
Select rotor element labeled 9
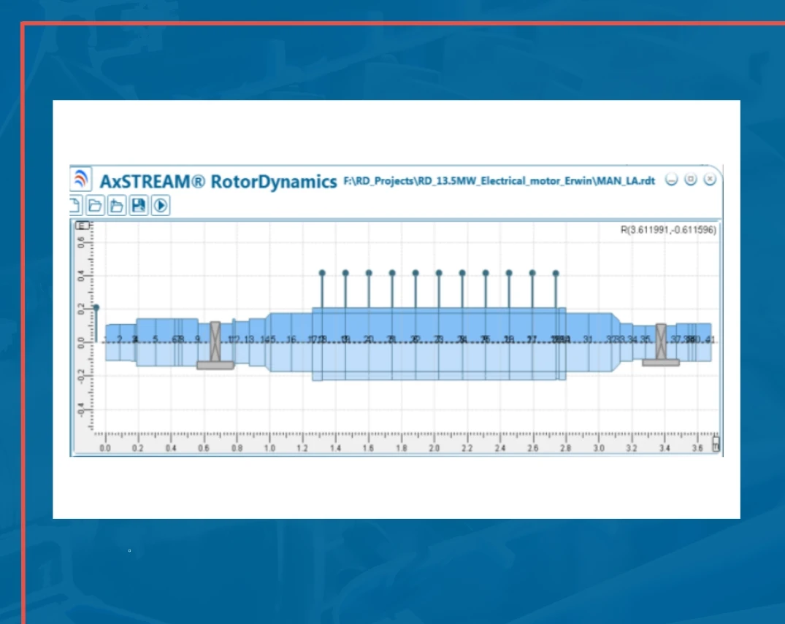(x=198, y=339)
